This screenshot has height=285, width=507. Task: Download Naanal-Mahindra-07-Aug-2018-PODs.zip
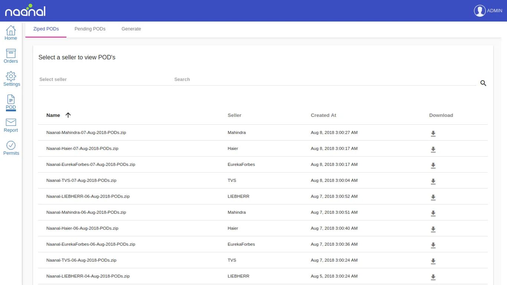(x=433, y=133)
